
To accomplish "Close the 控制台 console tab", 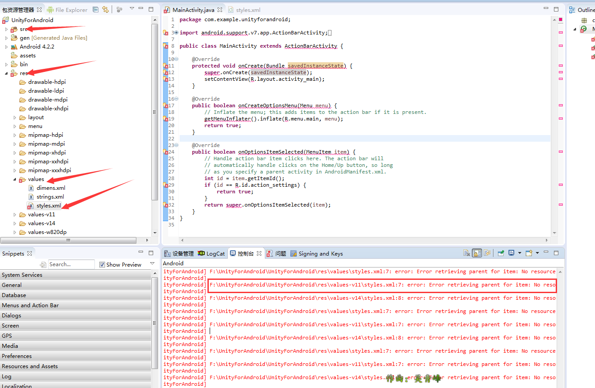I will click(259, 253).
